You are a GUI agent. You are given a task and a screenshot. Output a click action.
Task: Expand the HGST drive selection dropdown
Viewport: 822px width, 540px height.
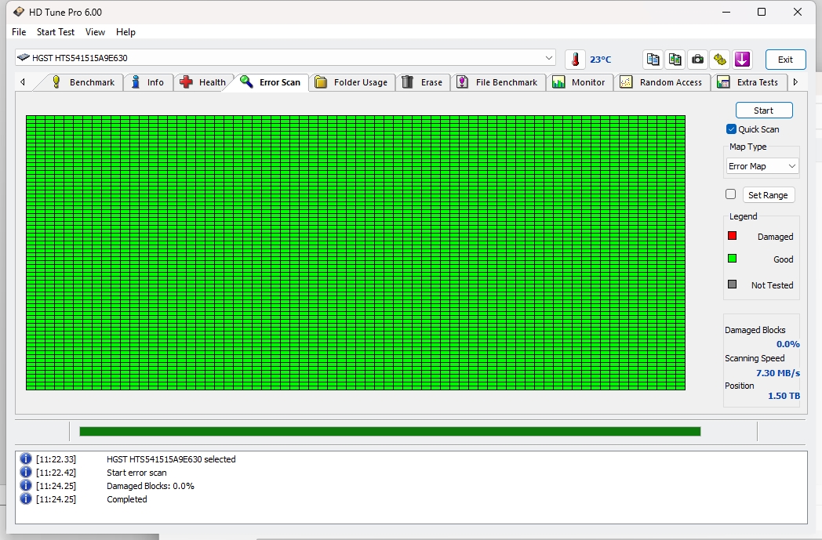(549, 58)
